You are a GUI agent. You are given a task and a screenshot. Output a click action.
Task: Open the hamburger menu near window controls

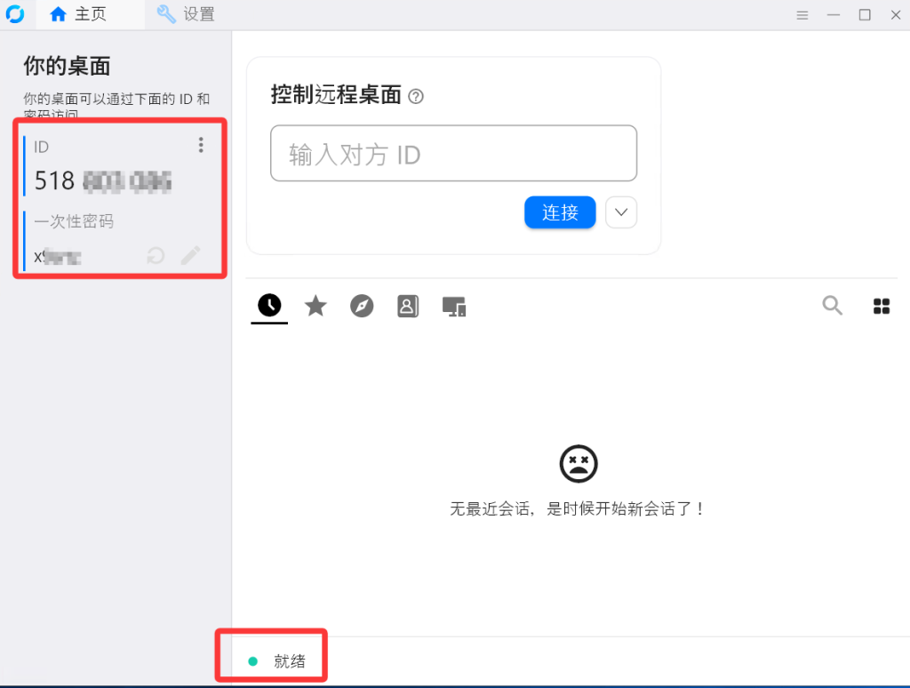(x=802, y=15)
